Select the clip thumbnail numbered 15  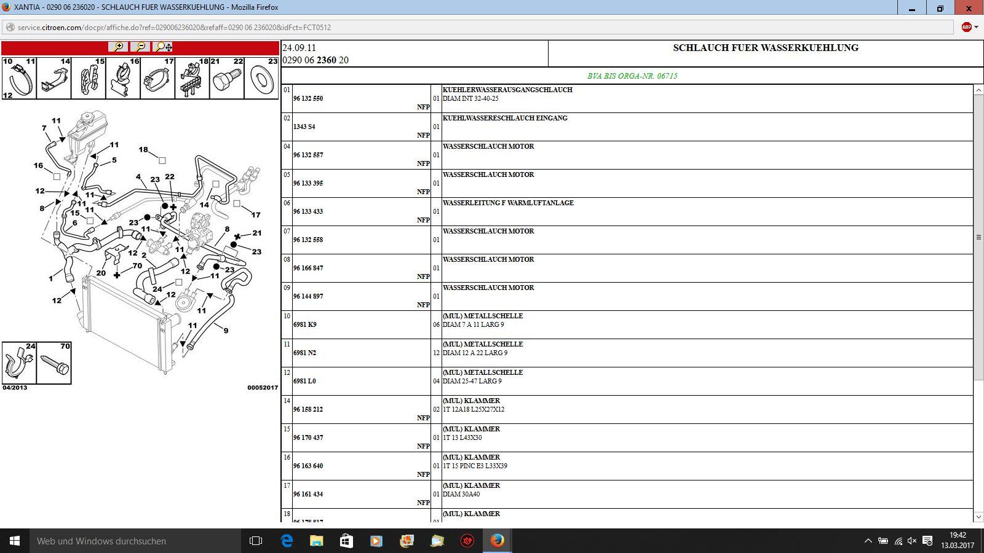pyautogui.click(x=89, y=78)
